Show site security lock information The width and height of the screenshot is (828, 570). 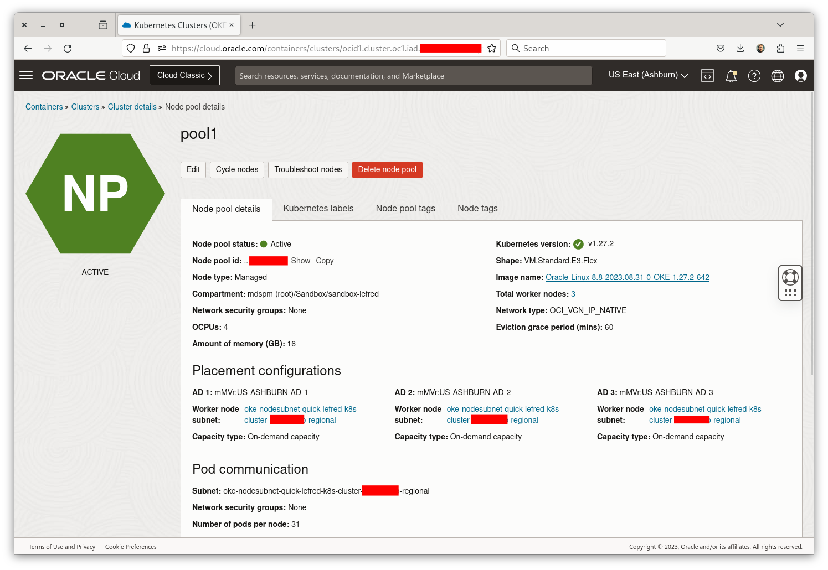146,48
